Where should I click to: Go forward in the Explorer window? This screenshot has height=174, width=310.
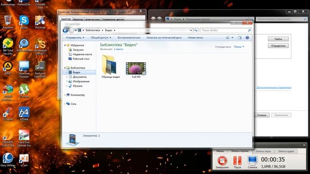pos(71,30)
